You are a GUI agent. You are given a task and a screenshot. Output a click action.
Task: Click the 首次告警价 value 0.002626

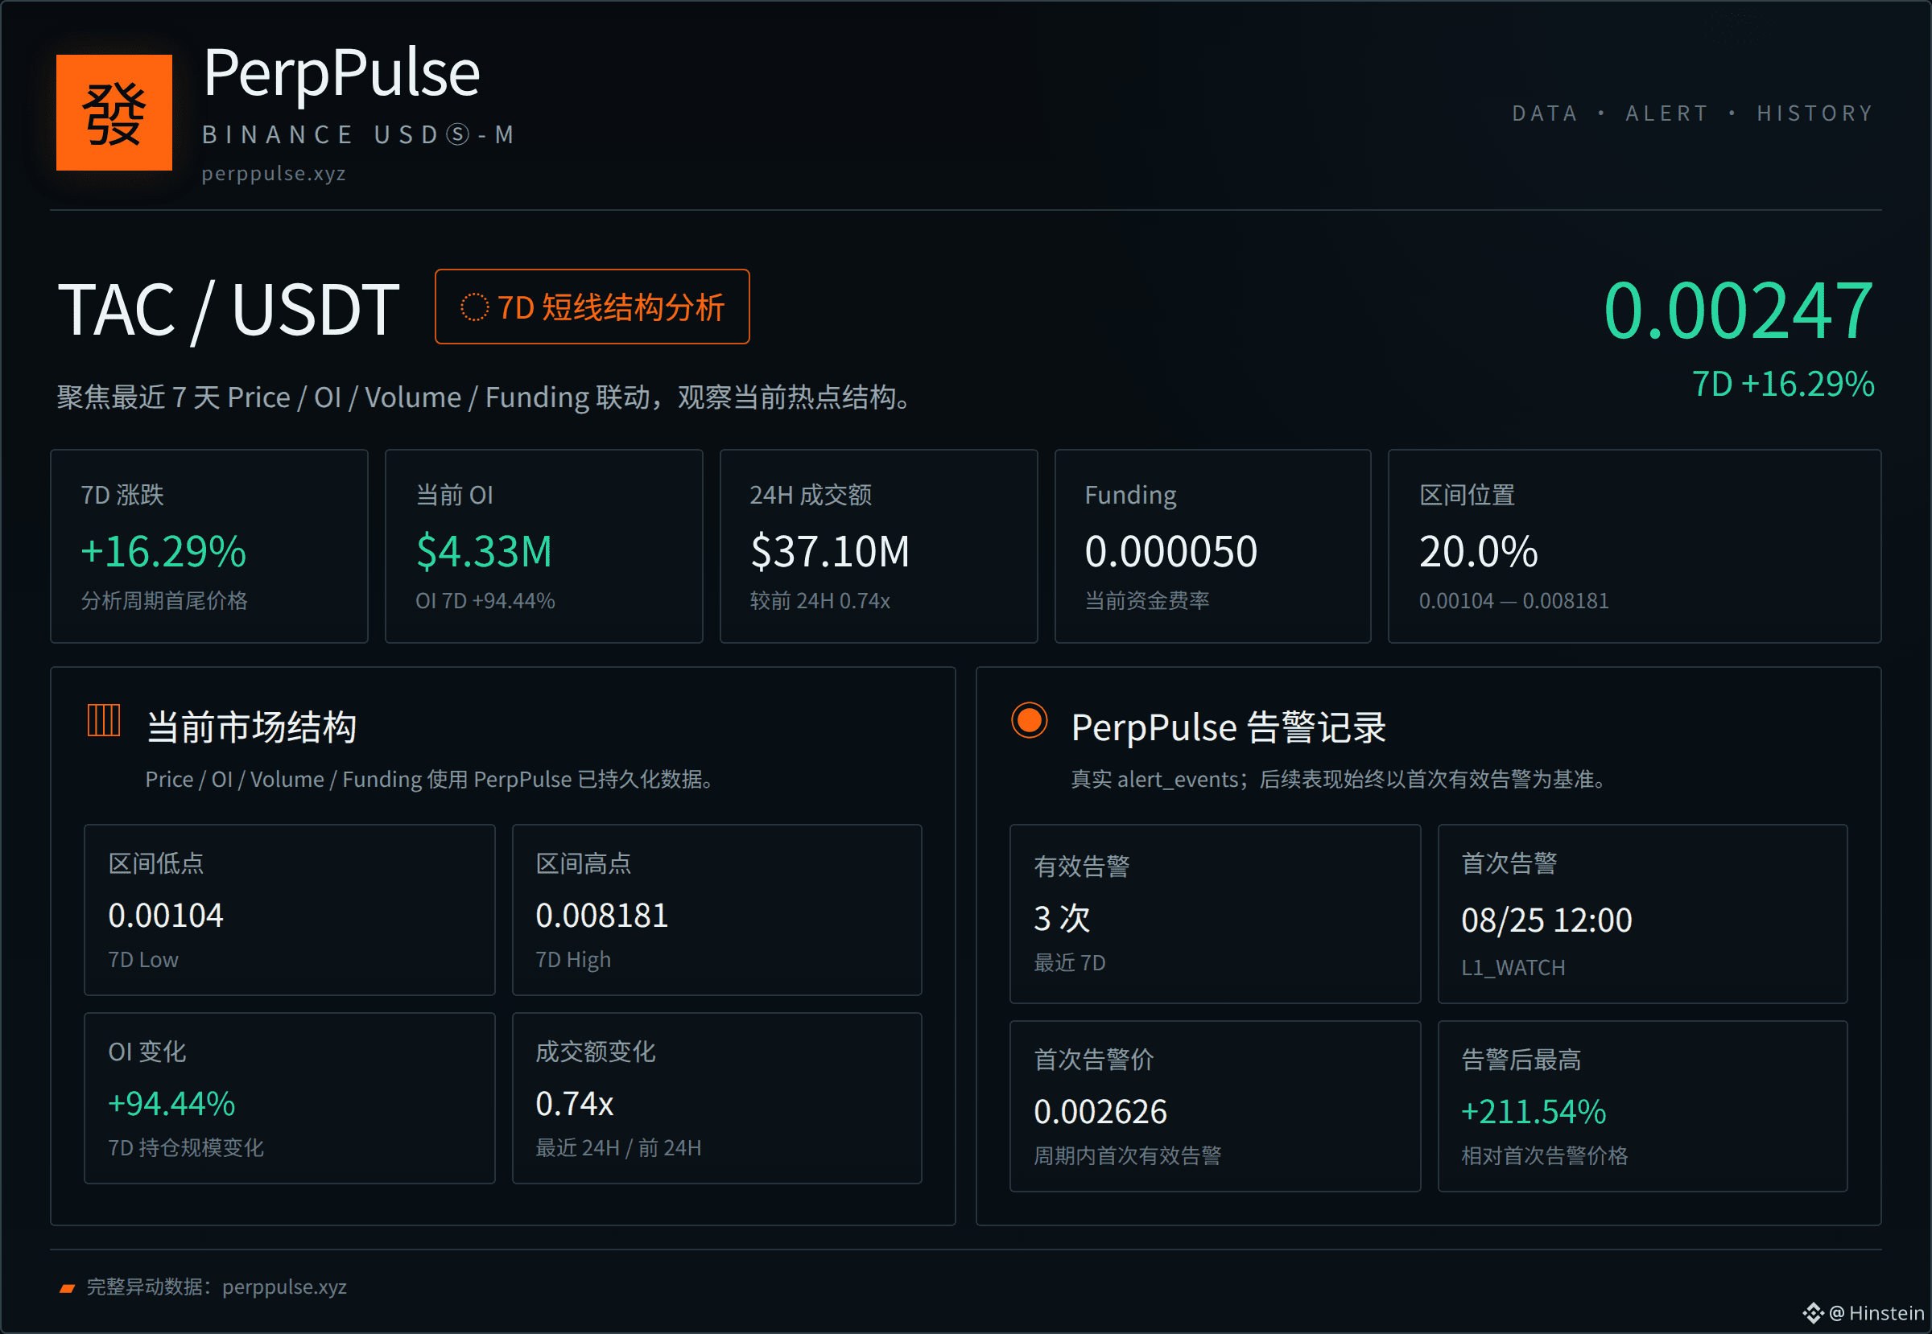pyautogui.click(x=1100, y=1112)
